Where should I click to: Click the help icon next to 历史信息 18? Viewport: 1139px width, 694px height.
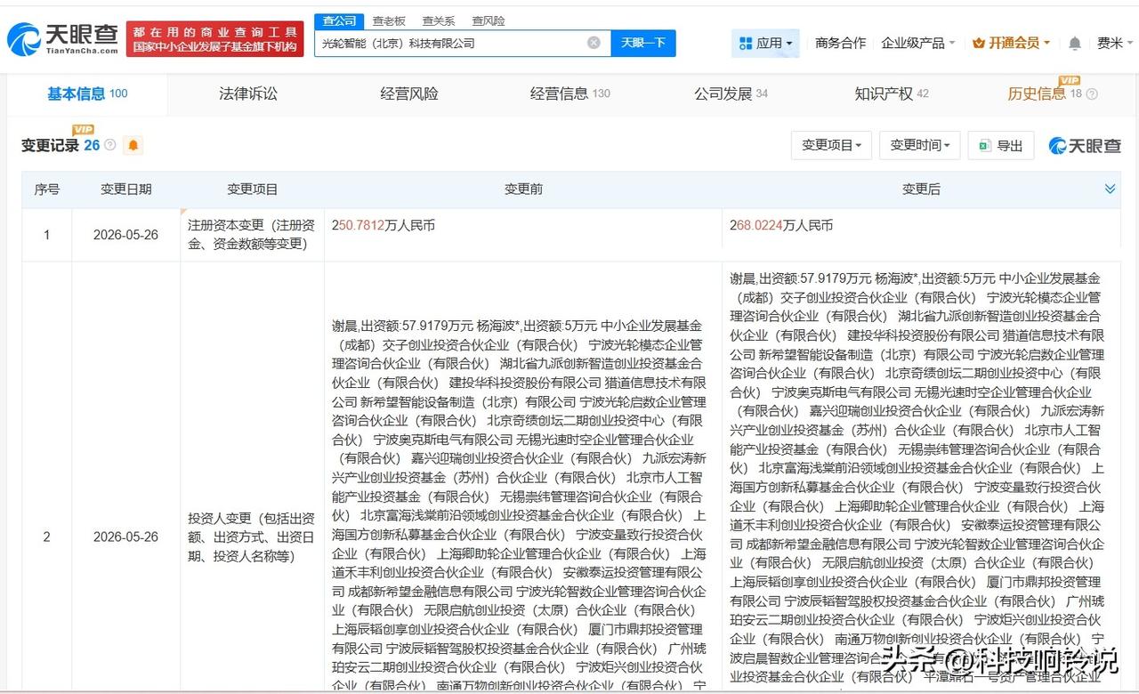click(x=1092, y=93)
